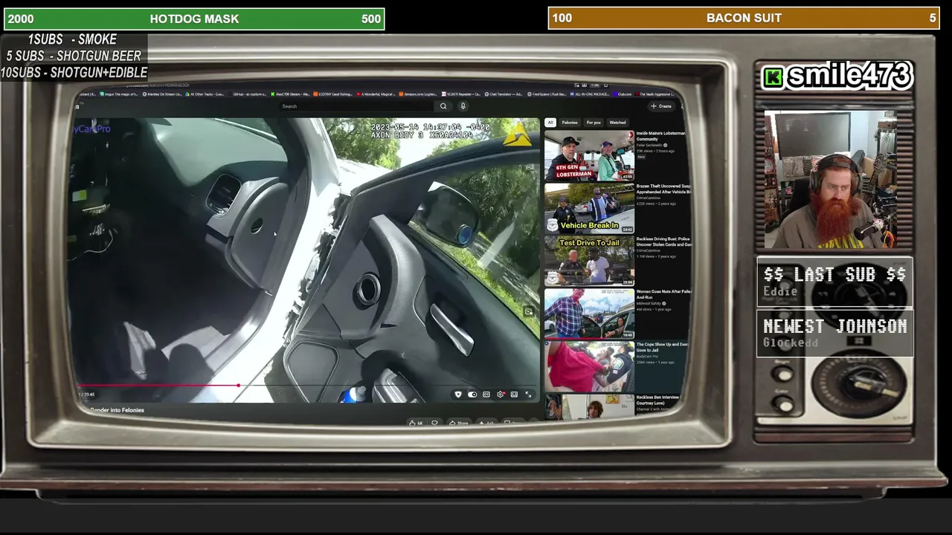Click the dislike thumbs-down button
This screenshot has height=535, width=952.
[x=435, y=423]
